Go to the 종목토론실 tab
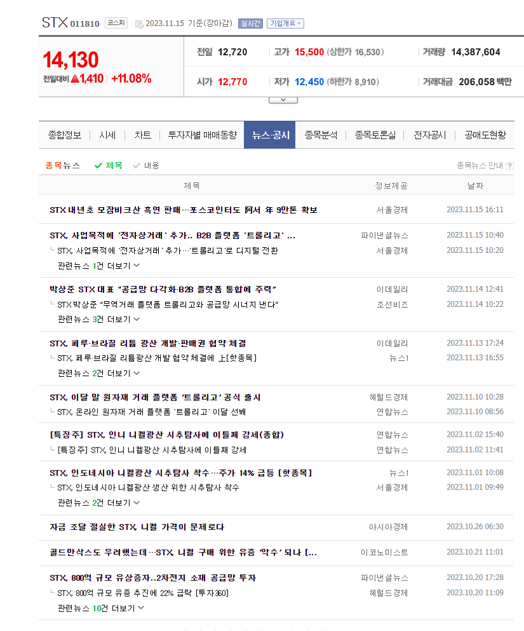The width and height of the screenshot is (524, 631). [x=375, y=135]
